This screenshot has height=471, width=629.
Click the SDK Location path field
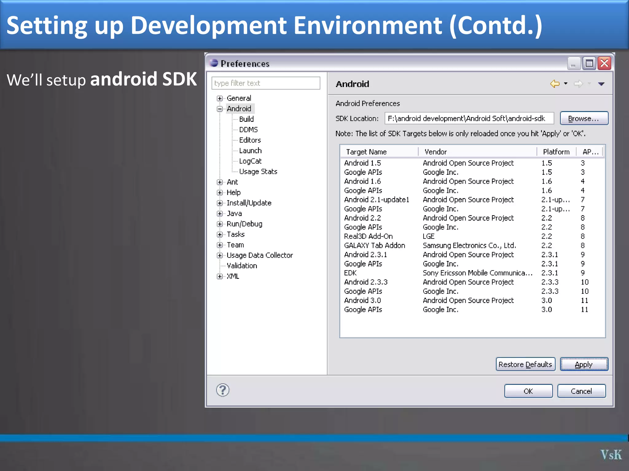pyautogui.click(x=469, y=118)
